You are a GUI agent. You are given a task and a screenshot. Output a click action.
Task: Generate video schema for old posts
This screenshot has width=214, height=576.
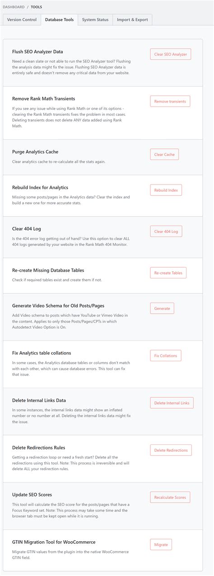point(162,308)
